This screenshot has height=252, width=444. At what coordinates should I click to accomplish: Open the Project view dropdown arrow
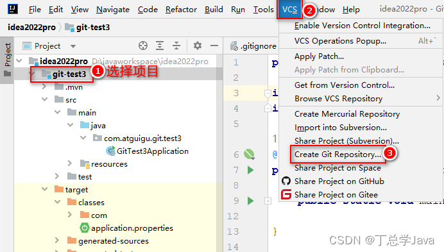click(x=73, y=46)
